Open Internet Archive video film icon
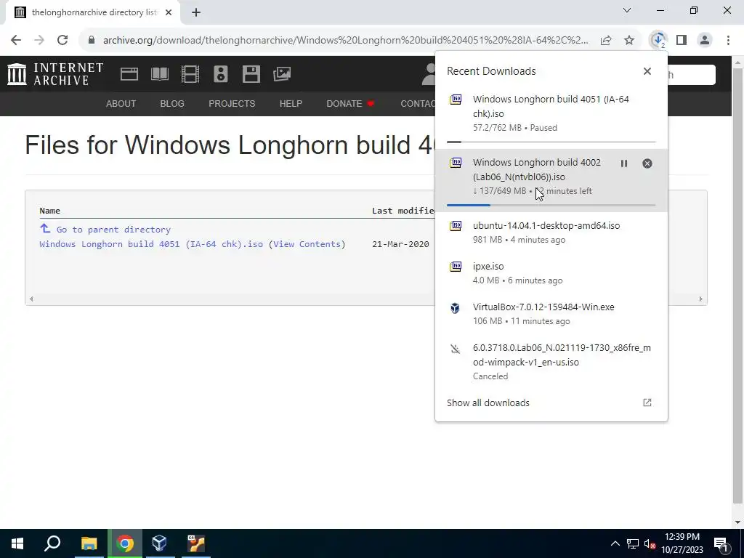The width and height of the screenshot is (744, 558). pos(190,74)
